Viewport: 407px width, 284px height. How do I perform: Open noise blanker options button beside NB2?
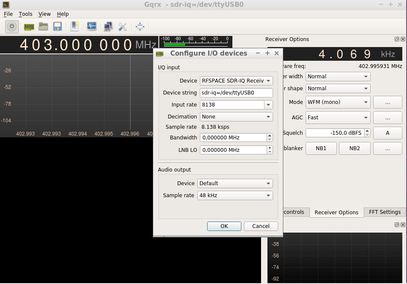388,148
